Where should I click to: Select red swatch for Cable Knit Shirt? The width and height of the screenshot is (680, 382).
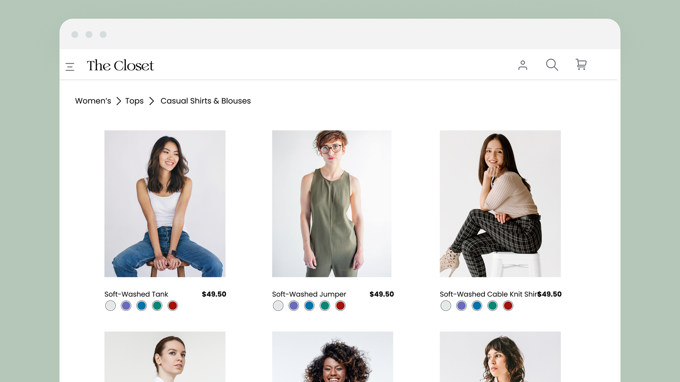(x=508, y=306)
